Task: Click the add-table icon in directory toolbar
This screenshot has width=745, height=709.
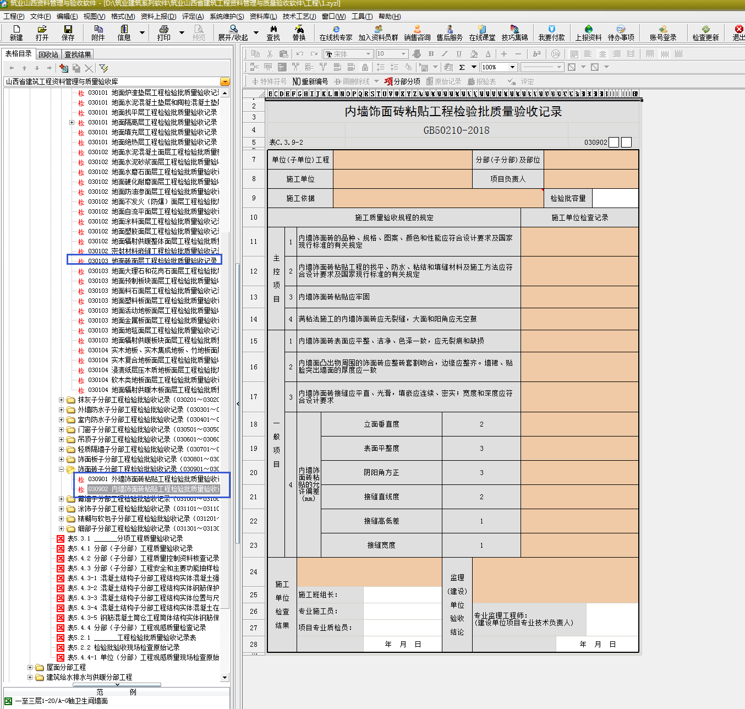Action: coord(64,68)
